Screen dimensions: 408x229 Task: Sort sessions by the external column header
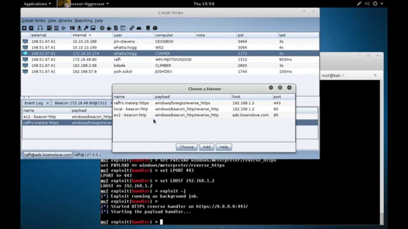pyautogui.click(x=51, y=35)
